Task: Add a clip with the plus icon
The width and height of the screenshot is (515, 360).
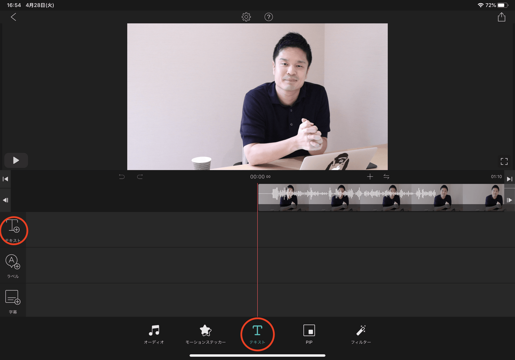Action: click(x=370, y=176)
